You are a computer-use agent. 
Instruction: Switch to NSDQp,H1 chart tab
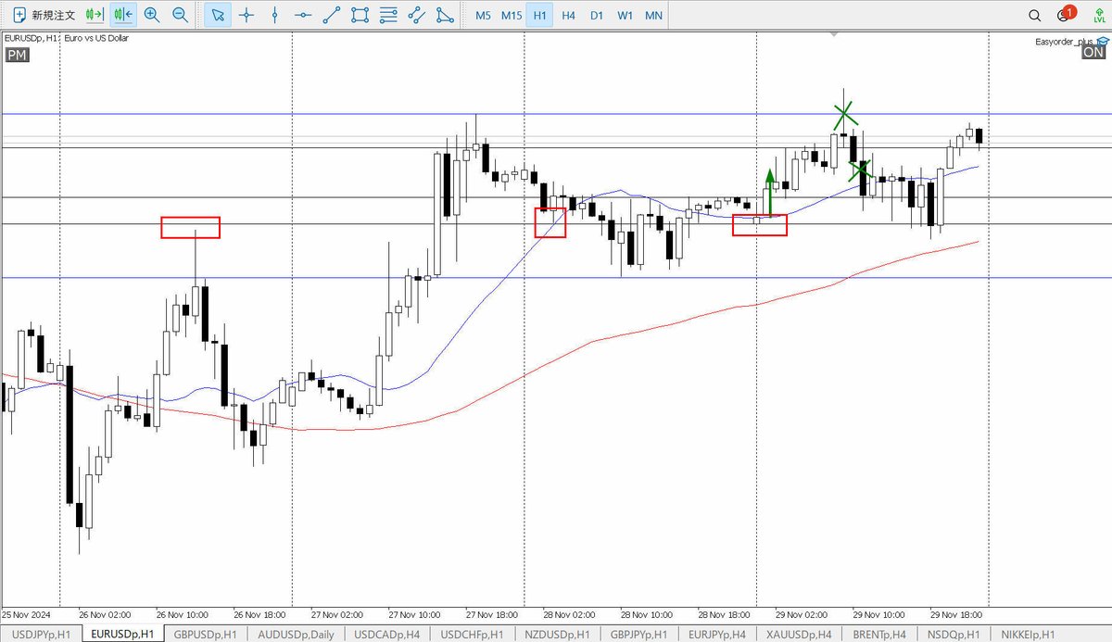[952, 634]
